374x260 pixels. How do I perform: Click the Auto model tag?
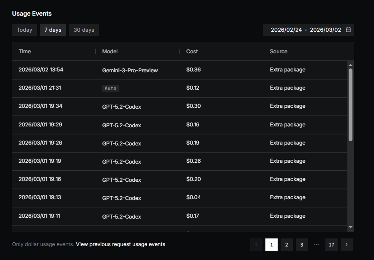click(x=110, y=88)
